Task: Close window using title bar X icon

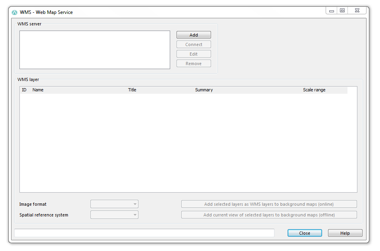Action: (x=357, y=11)
